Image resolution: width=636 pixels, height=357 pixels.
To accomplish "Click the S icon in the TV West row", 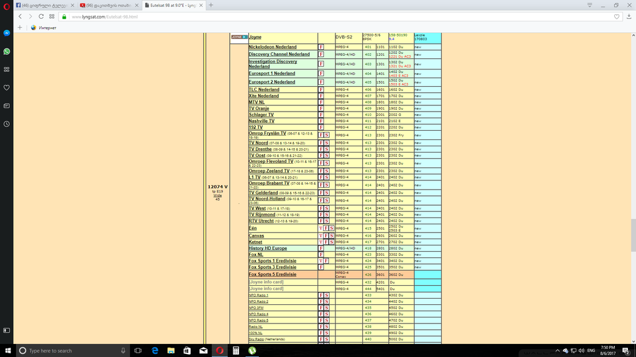I will tap(327, 208).
